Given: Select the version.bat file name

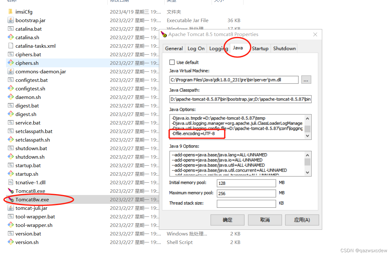Looking at the screenshot, I should (x=28, y=234).
